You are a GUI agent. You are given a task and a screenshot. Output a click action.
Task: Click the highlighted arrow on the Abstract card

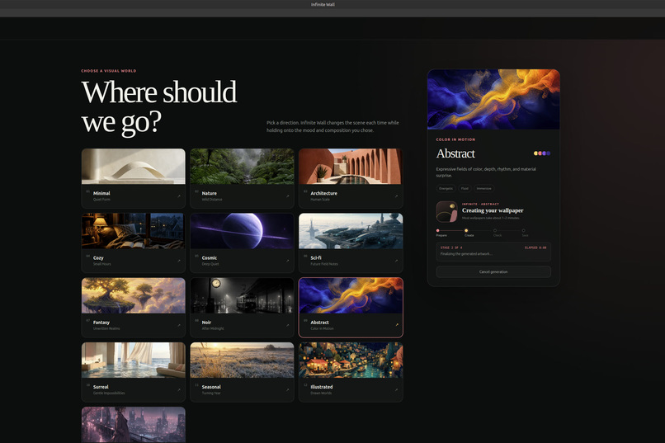[397, 325]
